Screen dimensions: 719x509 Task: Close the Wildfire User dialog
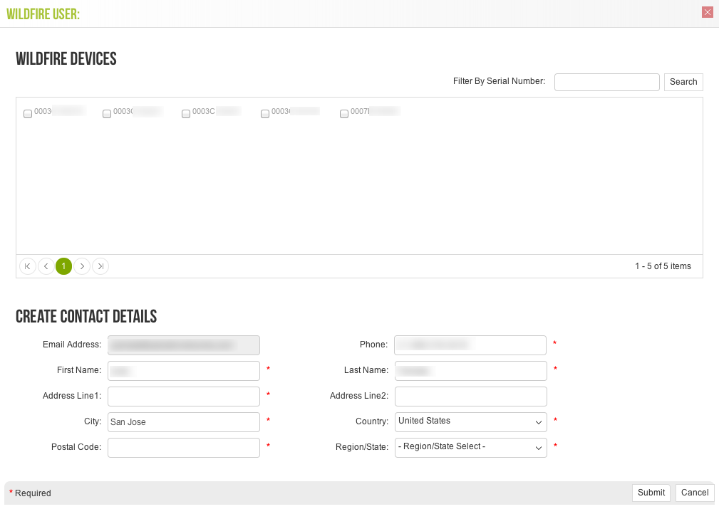point(707,12)
